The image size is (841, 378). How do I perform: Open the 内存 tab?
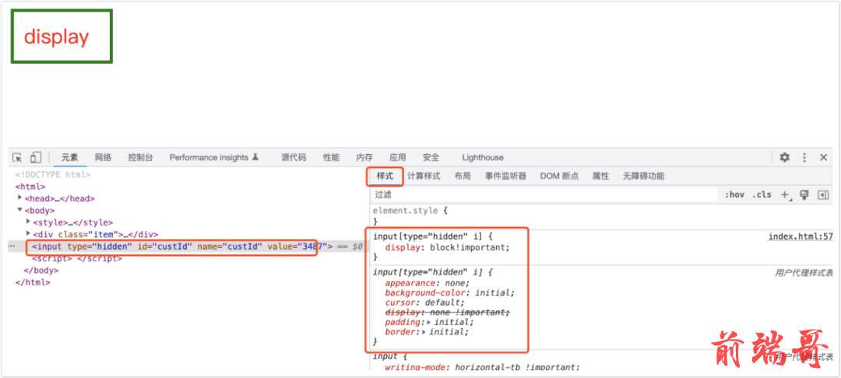pos(364,157)
